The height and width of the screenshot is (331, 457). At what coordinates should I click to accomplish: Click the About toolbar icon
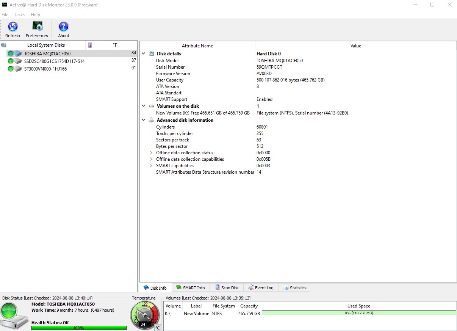pyautogui.click(x=63, y=27)
